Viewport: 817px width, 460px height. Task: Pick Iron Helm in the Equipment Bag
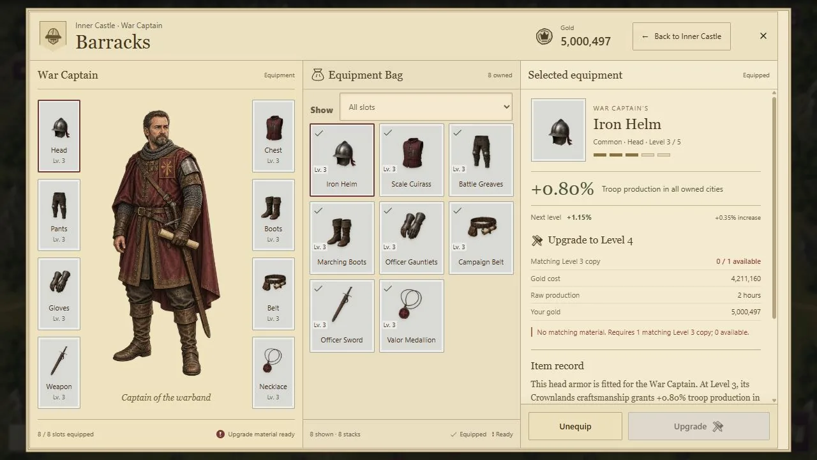342,160
